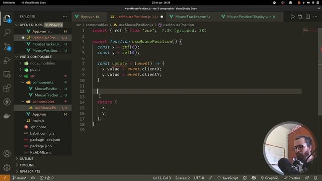Open the Search view icon
The height and width of the screenshot is (181, 322).
(x=7, y=32)
